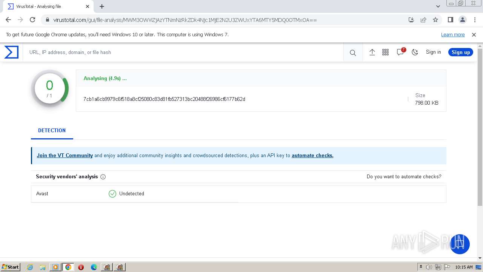Viewport: 483px width, 272px height.
Task: Show hidden tray icons arrow
Action: [x=421, y=267]
